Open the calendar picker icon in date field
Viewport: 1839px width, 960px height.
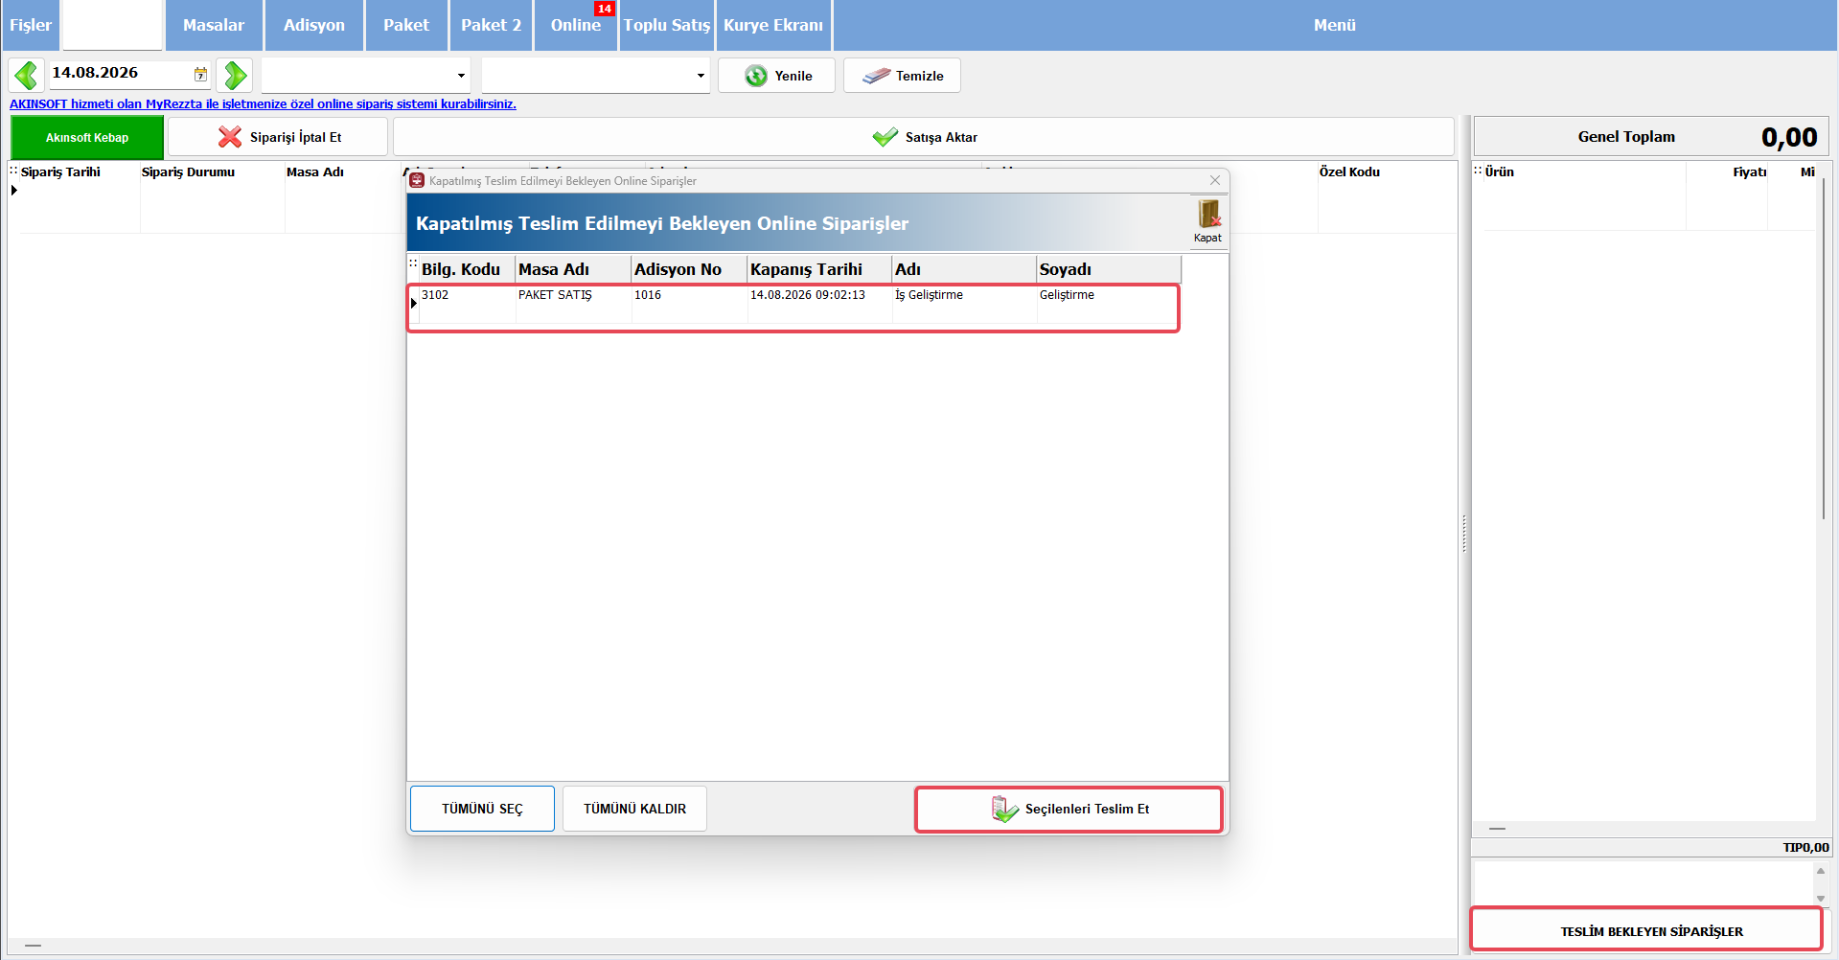pos(200,74)
